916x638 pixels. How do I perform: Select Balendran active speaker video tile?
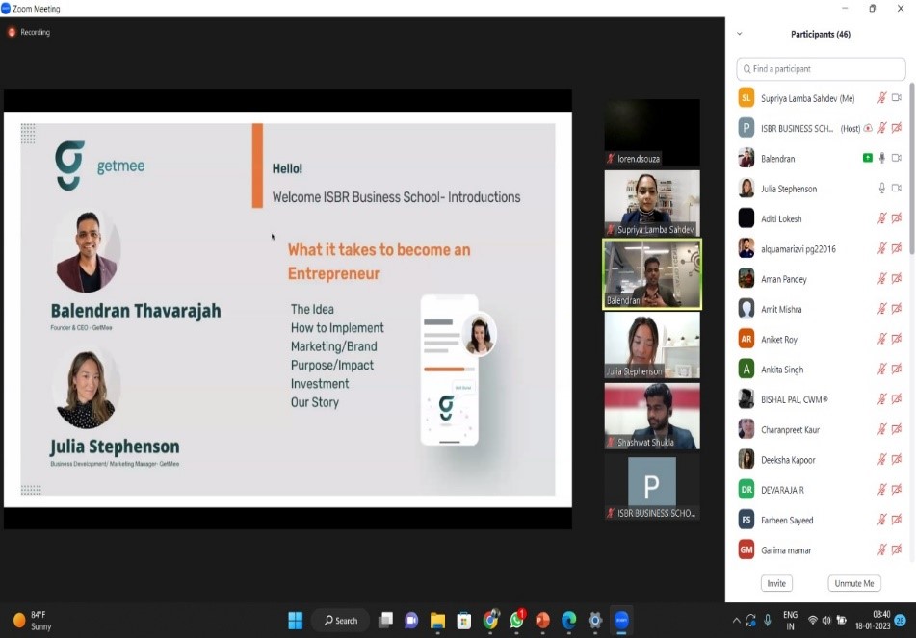point(652,274)
